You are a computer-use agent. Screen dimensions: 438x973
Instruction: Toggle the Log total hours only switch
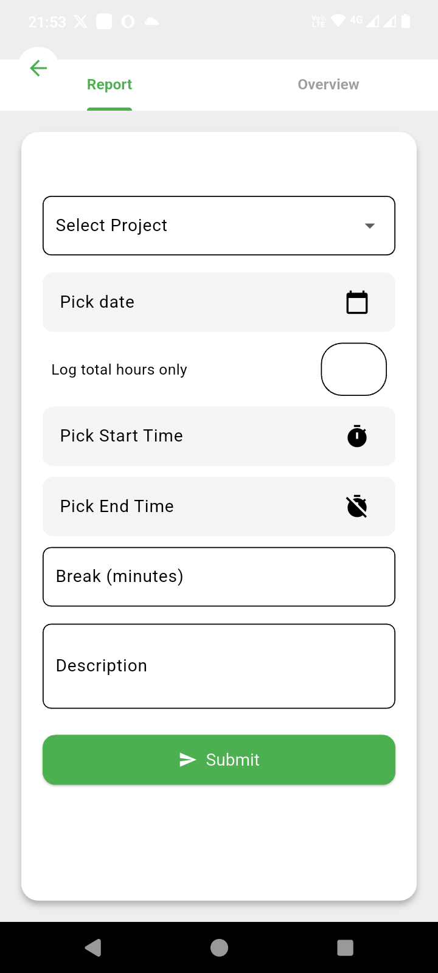tap(353, 369)
